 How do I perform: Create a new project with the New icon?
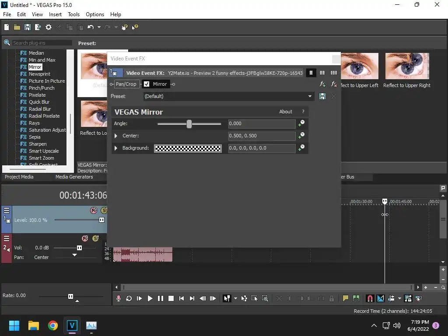(x=7, y=27)
